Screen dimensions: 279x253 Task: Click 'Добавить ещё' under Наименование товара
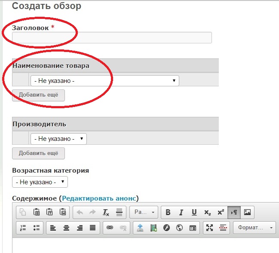pyautogui.click(x=38, y=95)
